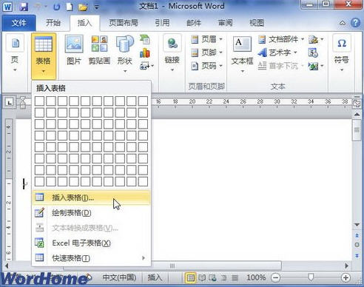Screen dimensions: 364x287
Task: Open the 页码 (Page Number) dropdown
Action: click(x=206, y=66)
